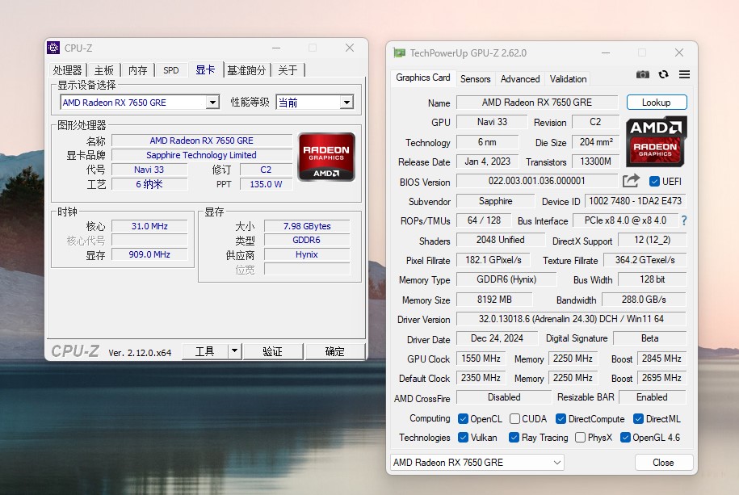Click the Close button in GPU-Z
Viewport: 739px width, 495px height.
[664, 463]
